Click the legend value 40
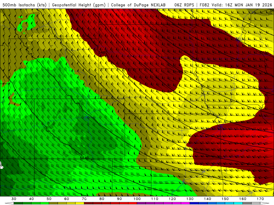This screenshot has width=274, height=205. [x=32, y=199]
